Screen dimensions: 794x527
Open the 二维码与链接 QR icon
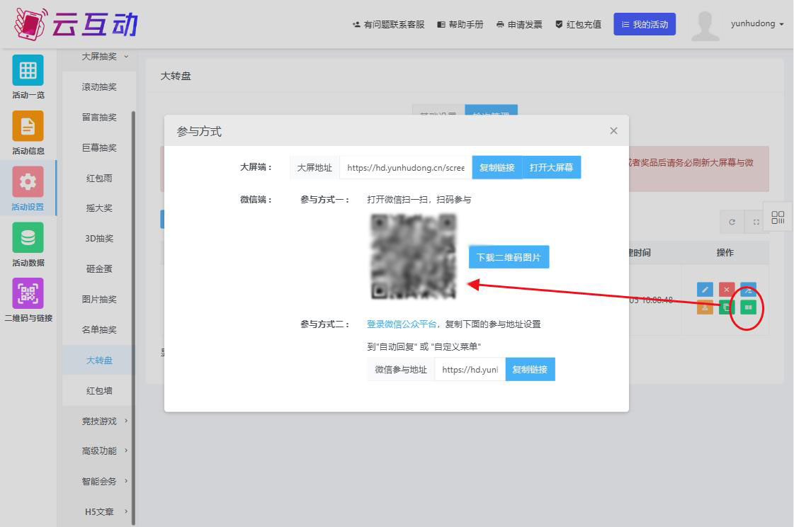point(28,293)
